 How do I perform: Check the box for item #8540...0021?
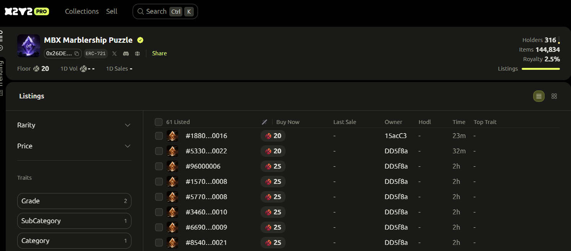159,243
